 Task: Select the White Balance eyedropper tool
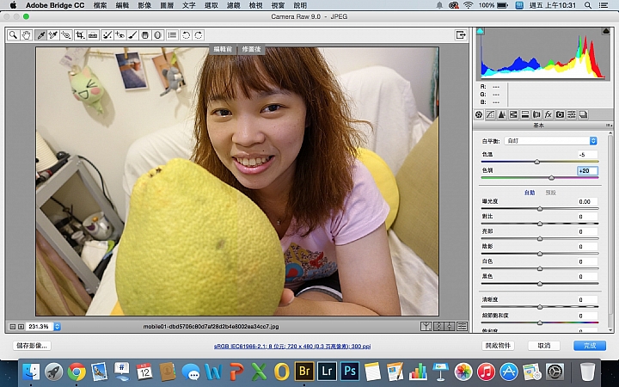[40, 35]
